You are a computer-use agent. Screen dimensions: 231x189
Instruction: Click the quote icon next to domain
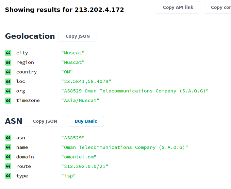(8, 157)
